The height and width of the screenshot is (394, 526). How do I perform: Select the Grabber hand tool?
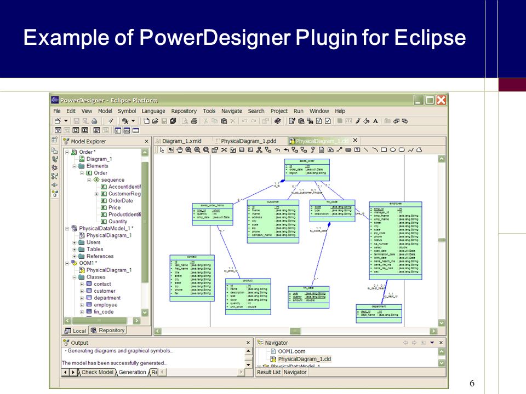(x=180, y=150)
